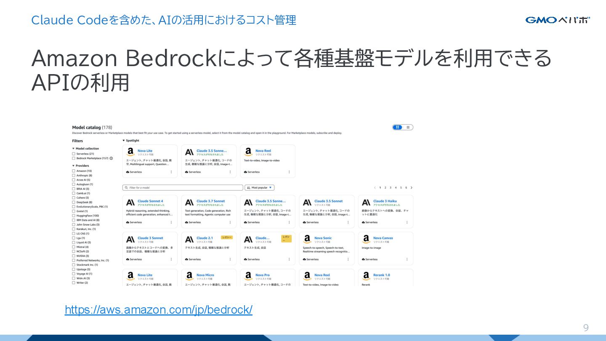Click Amazon logo on Nova Pro card
Viewport: 606px width, 341px height.
(x=248, y=277)
